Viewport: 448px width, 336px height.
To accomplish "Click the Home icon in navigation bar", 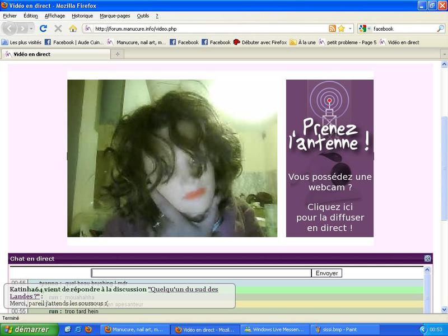I will click(x=73, y=29).
